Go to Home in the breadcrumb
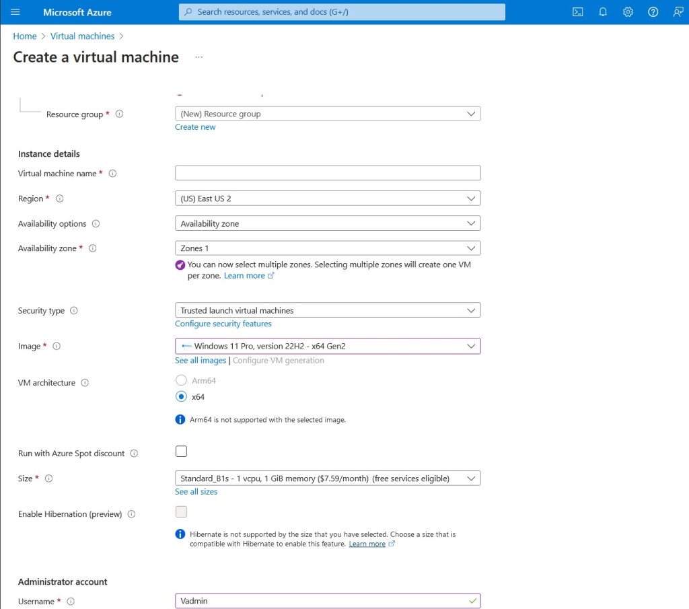This screenshot has height=609, width=689. coord(25,36)
